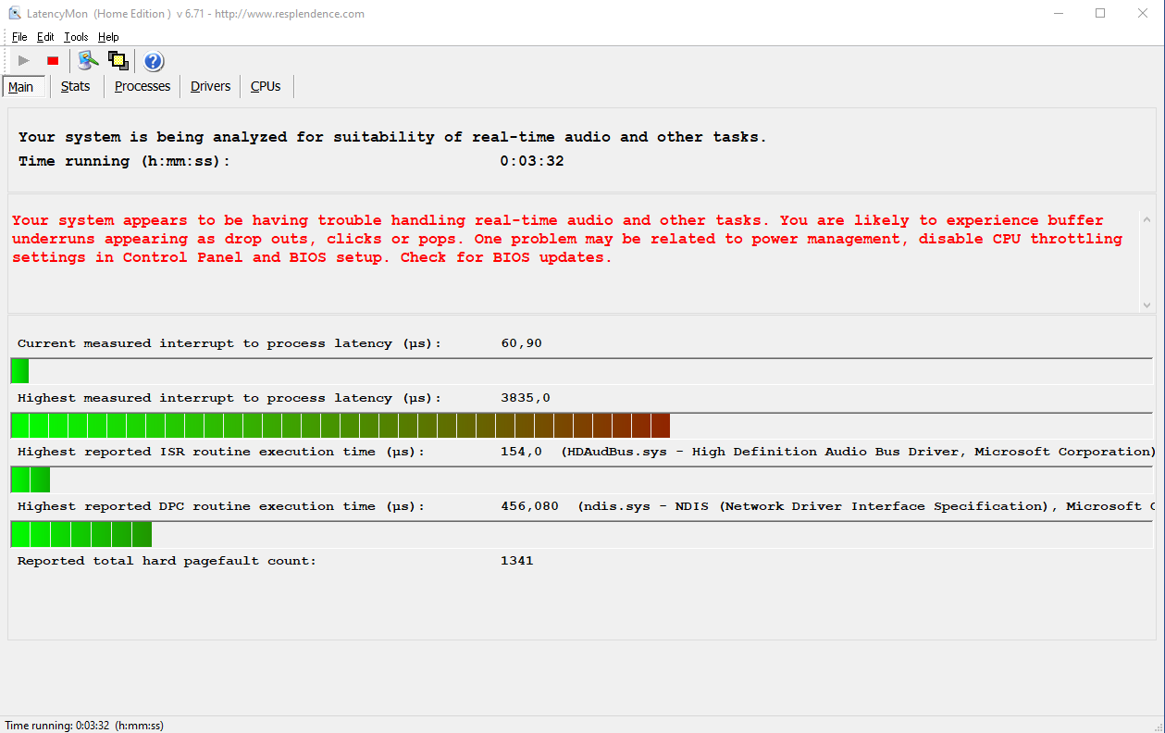Click the DPC execution time value 456,080
Image resolution: width=1165 pixels, height=733 pixels.
coord(529,506)
